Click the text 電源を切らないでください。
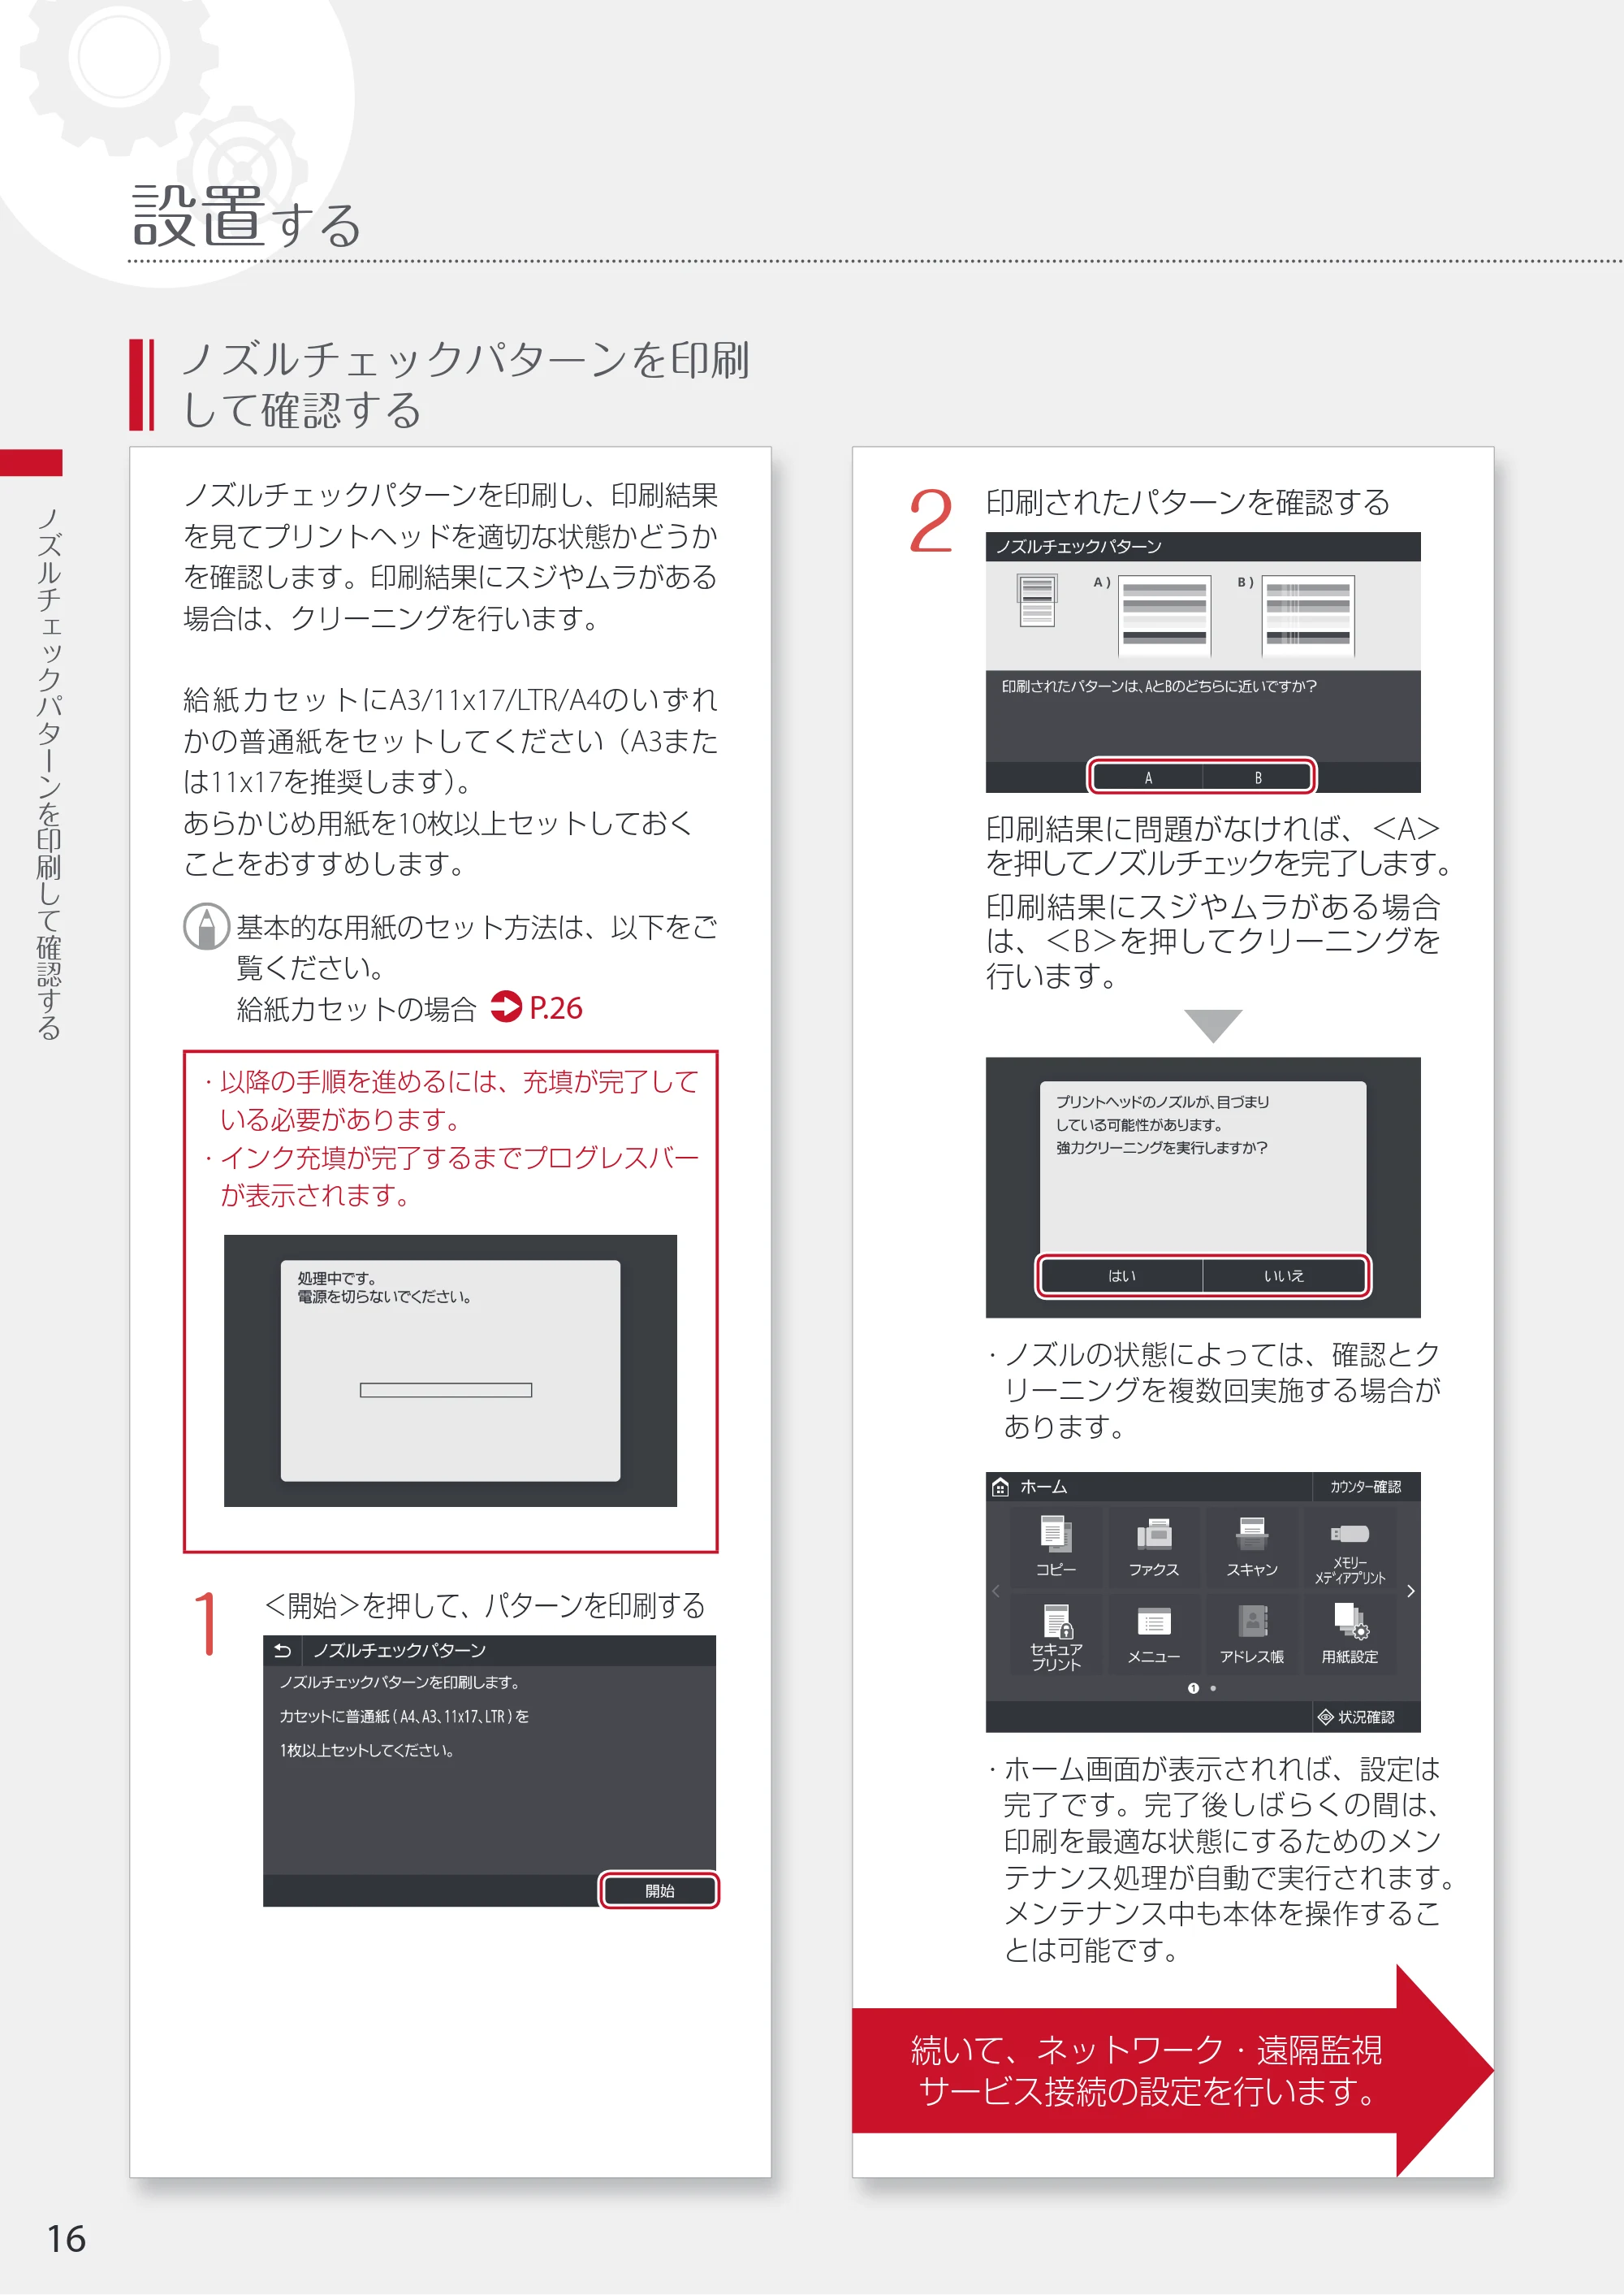 coord(384,1297)
